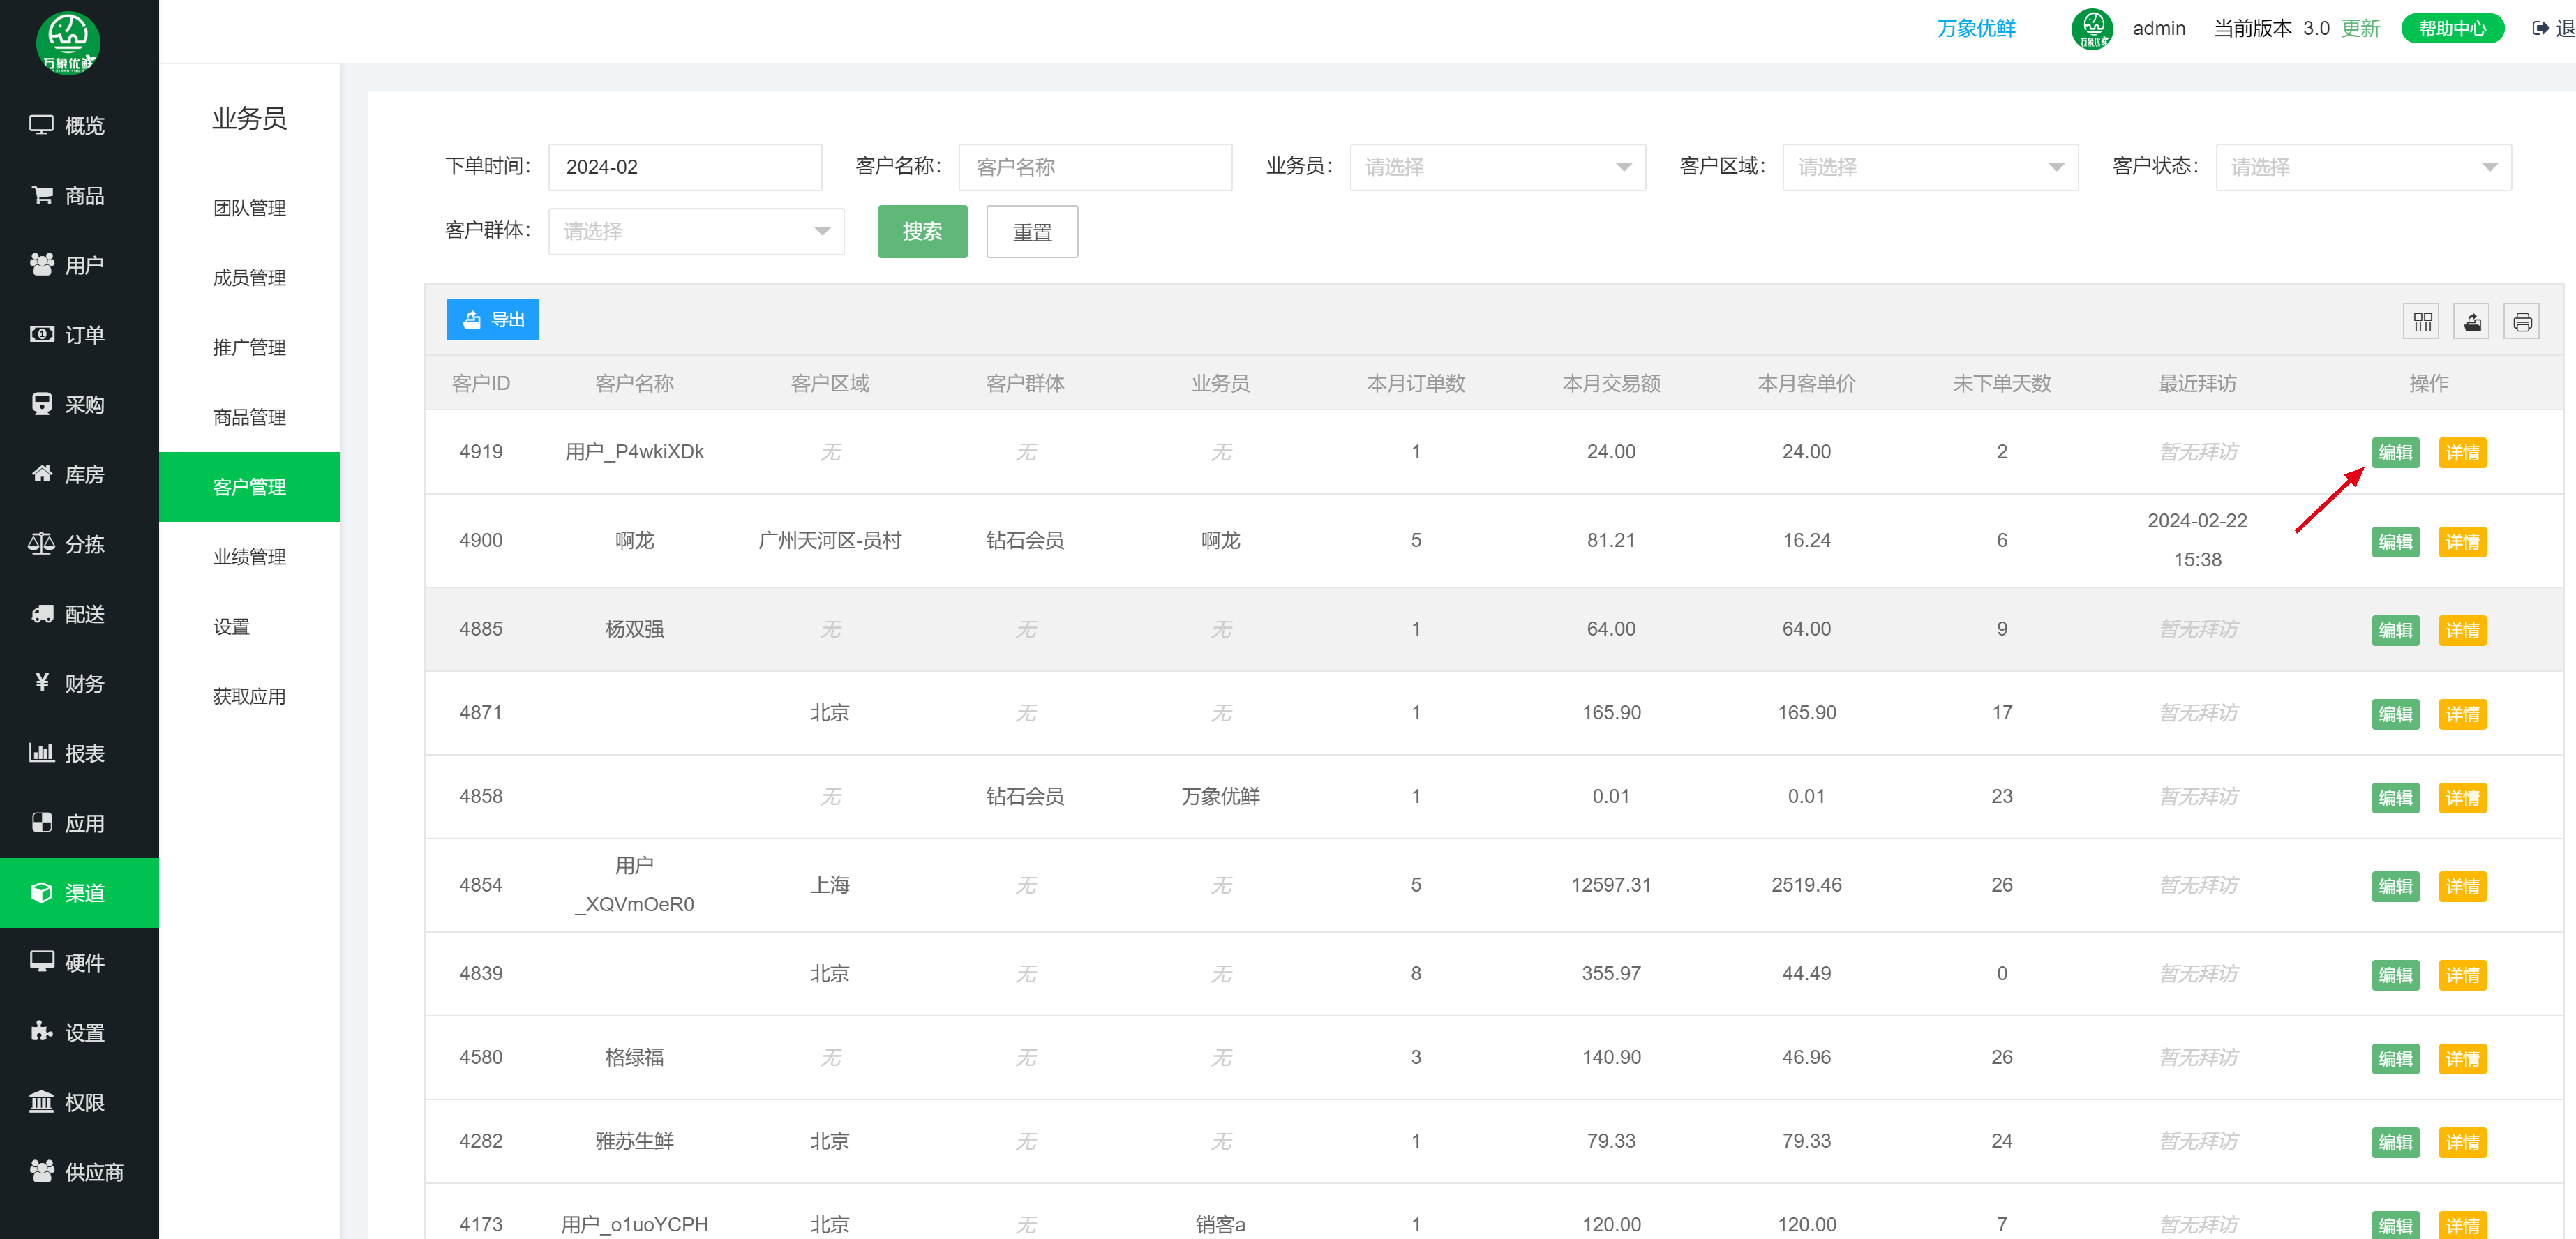
Task: Click the 帮助中心 help center button
Action: coord(2452,28)
